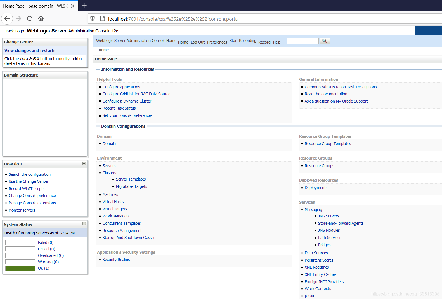Open Help in the console toolbar
This screenshot has height=299, width=442.
[x=277, y=42]
